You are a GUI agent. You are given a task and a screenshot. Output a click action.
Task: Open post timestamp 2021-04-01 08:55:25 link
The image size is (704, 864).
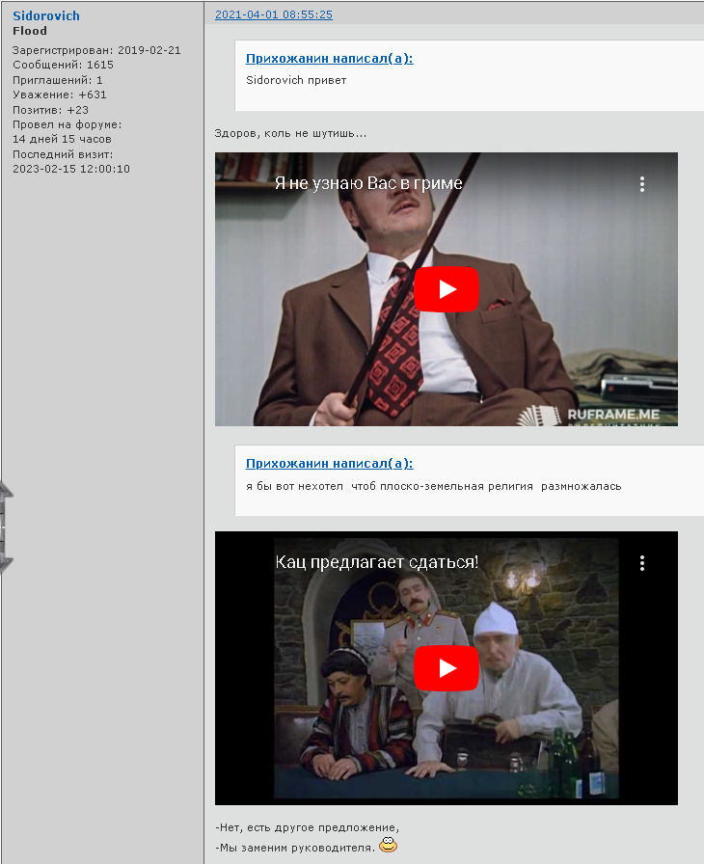click(274, 14)
